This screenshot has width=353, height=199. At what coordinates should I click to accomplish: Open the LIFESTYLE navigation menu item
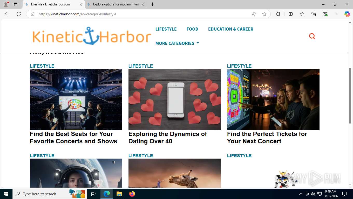coord(166,29)
